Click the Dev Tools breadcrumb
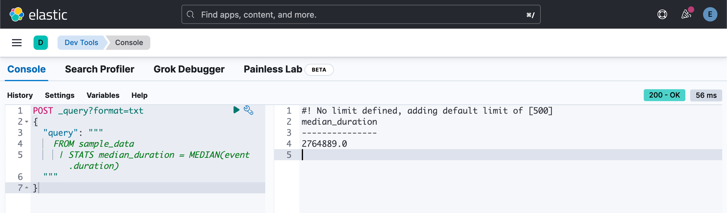727x213 pixels. 81,43
